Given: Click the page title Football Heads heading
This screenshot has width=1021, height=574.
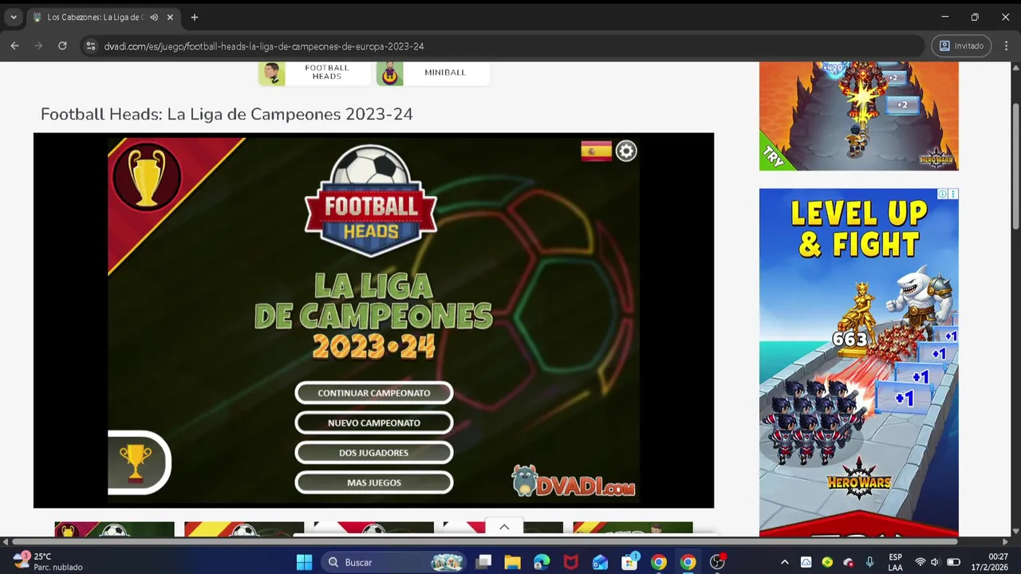Looking at the screenshot, I should click(227, 114).
